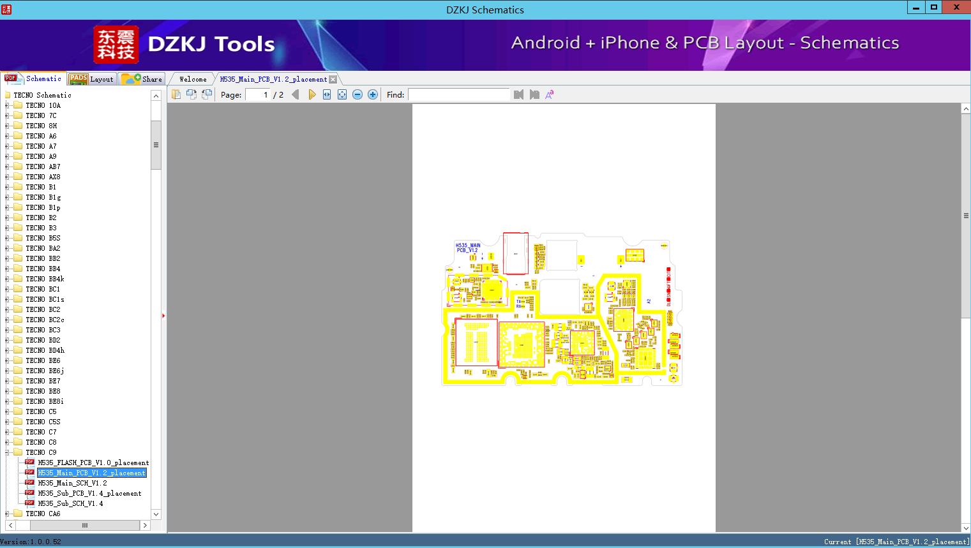The width and height of the screenshot is (971, 548).
Task: Open H535_Main_SCH_V1.2 file
Action: point(72,483)
